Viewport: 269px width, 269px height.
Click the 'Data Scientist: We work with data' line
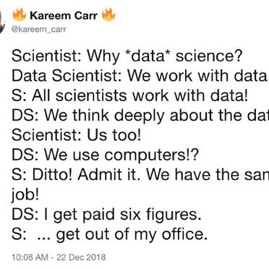coord(140,76)
